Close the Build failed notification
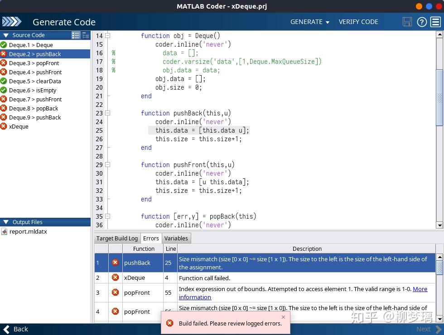The image size is (444, 335). point(284,317)
